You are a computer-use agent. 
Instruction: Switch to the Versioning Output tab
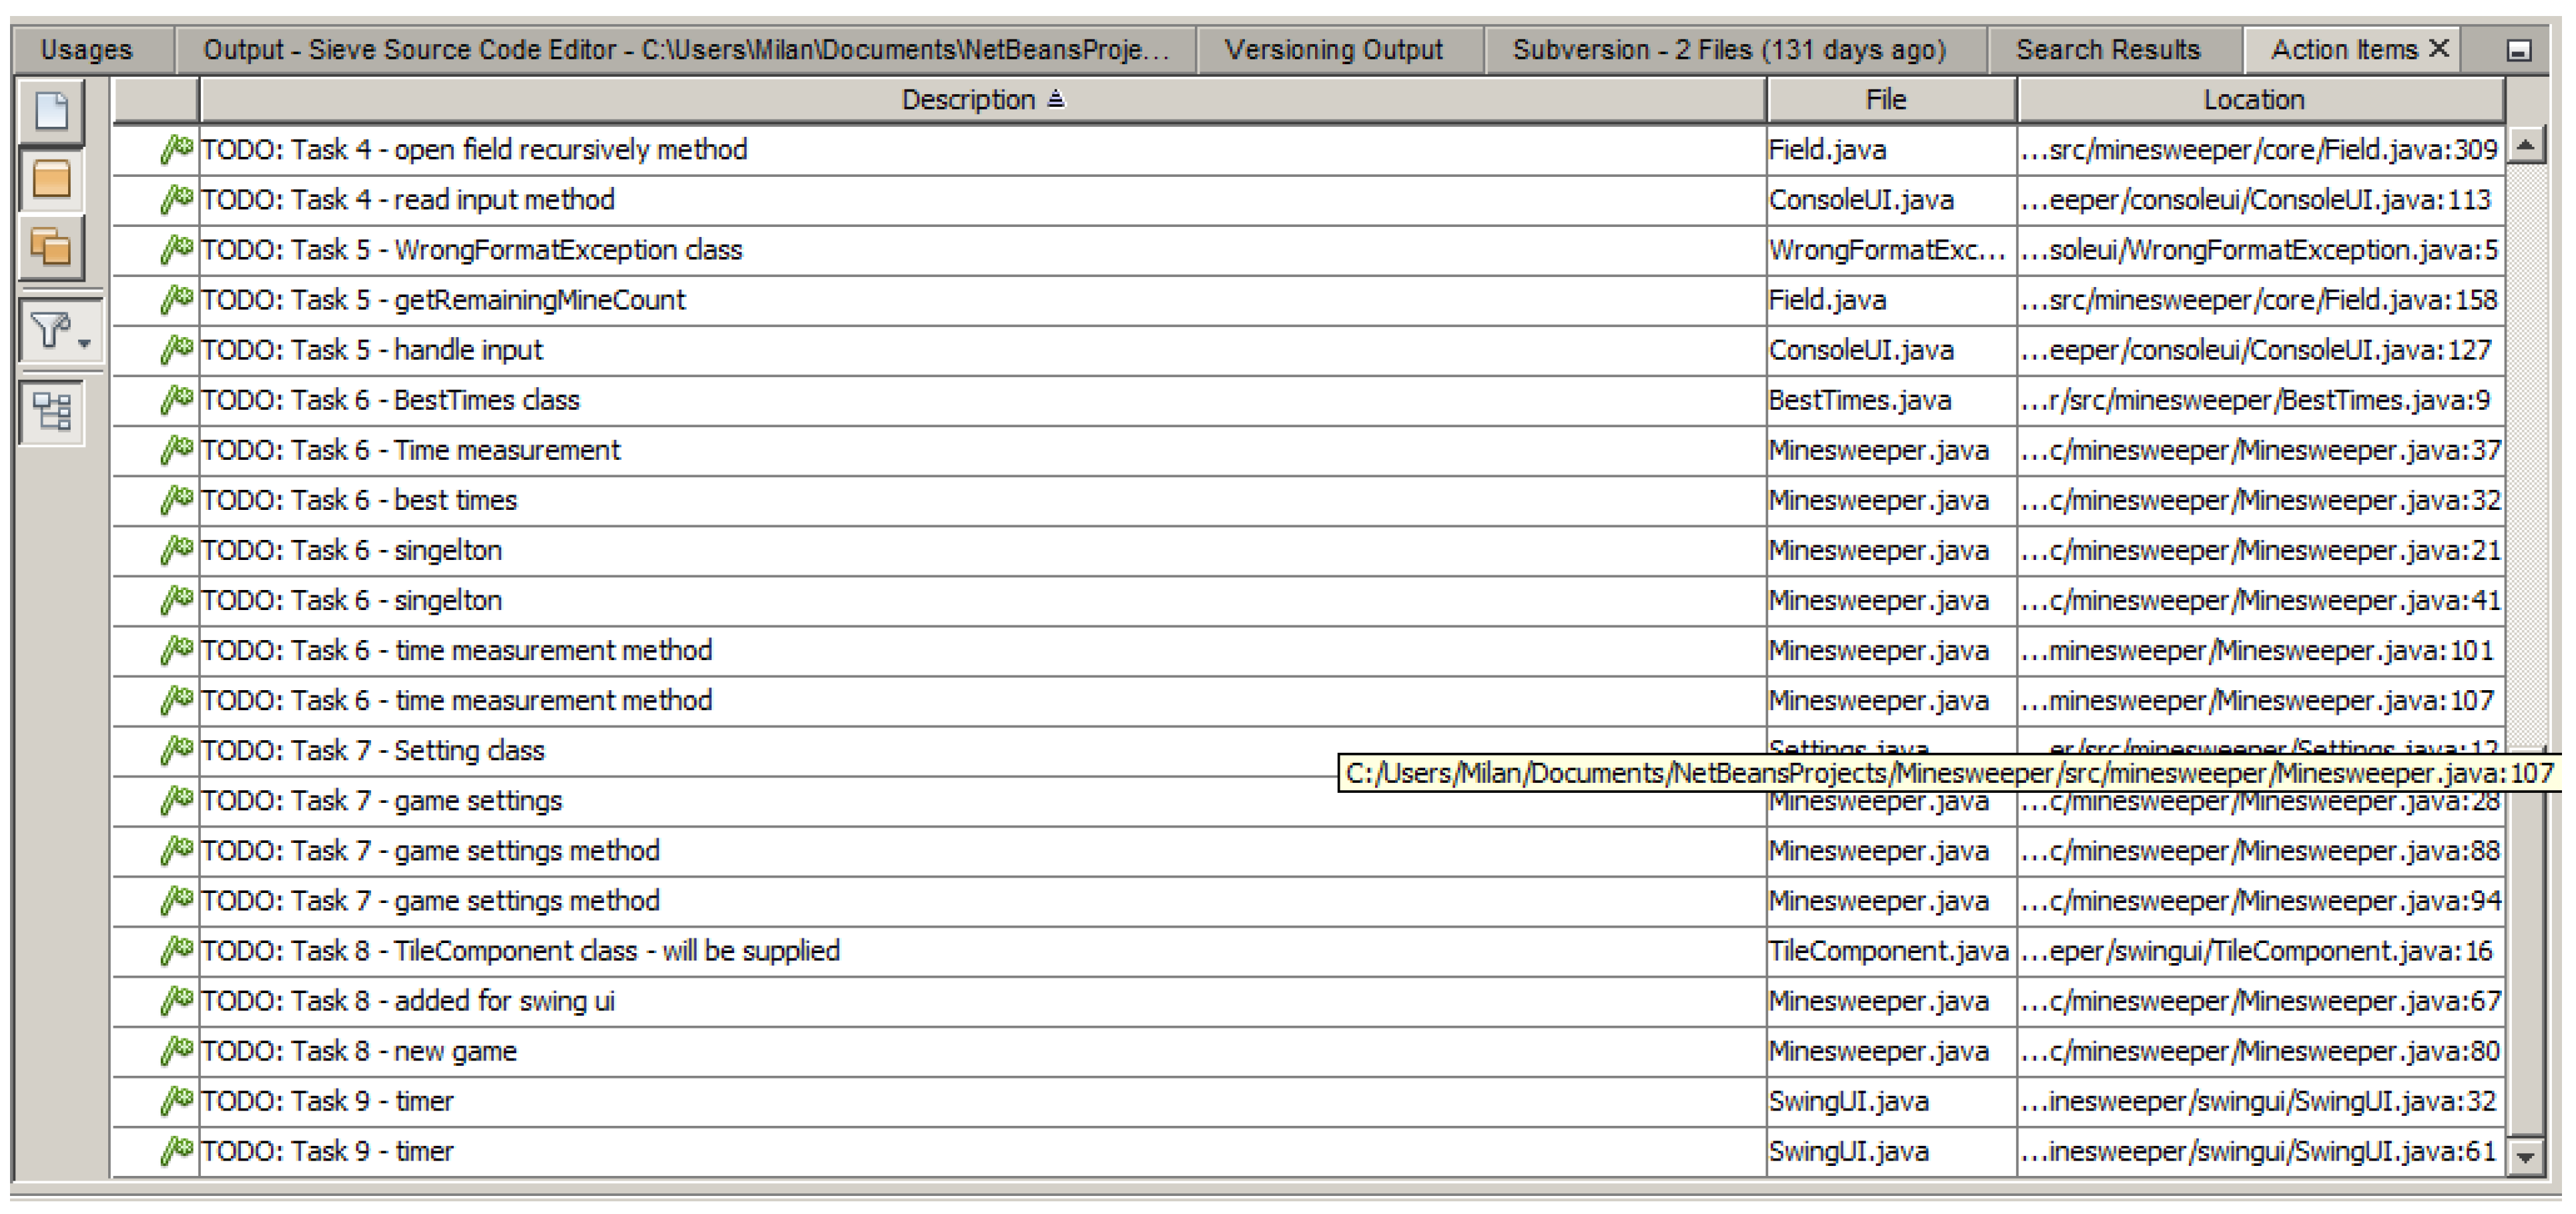pyautogui.click(x=1334, y=49)
